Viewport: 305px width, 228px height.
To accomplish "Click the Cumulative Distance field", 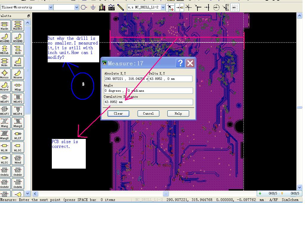I will 148,102.
